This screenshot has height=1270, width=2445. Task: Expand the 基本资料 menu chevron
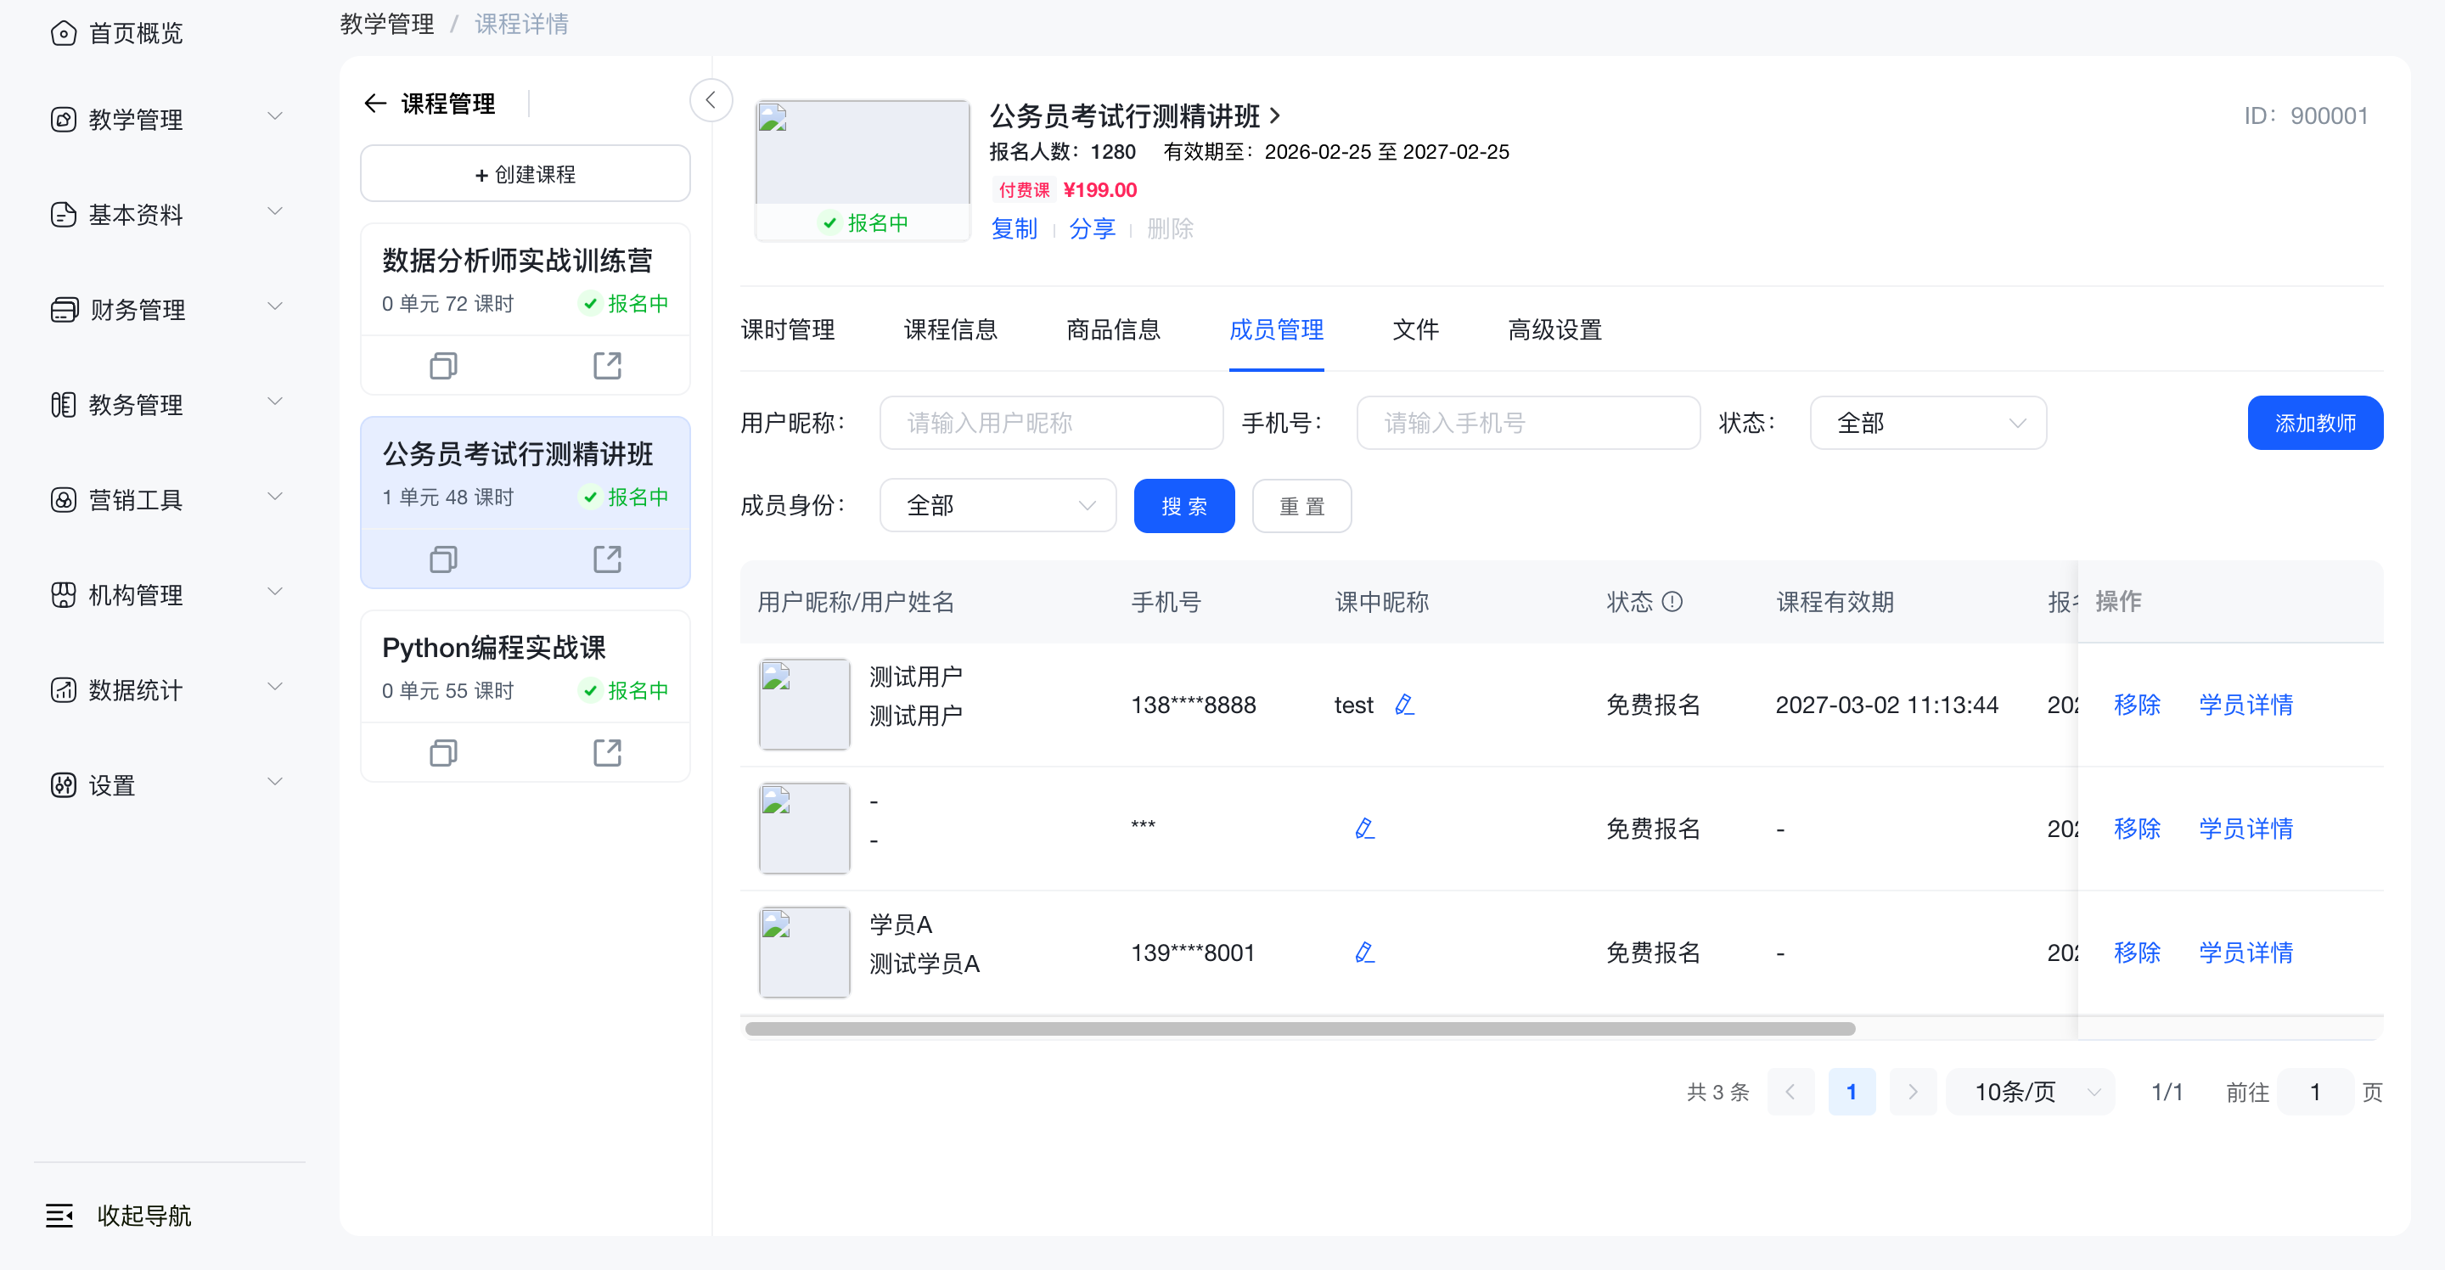(x=275, y=211)
